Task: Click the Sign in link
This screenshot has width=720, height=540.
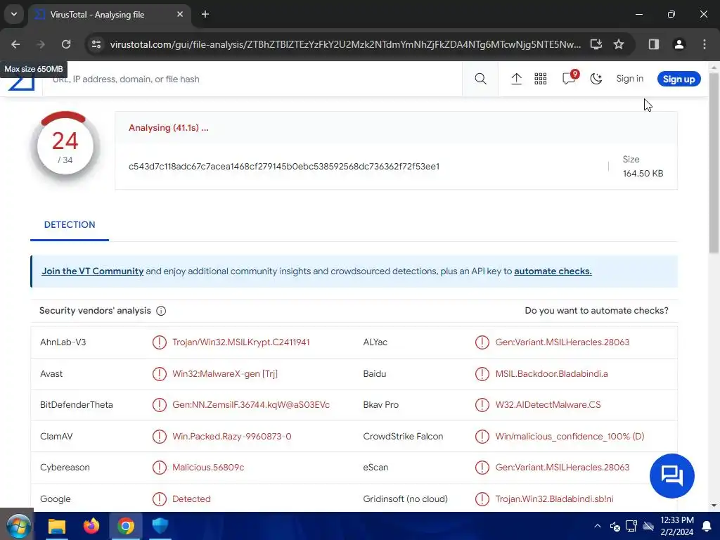Action: [629, 79]
